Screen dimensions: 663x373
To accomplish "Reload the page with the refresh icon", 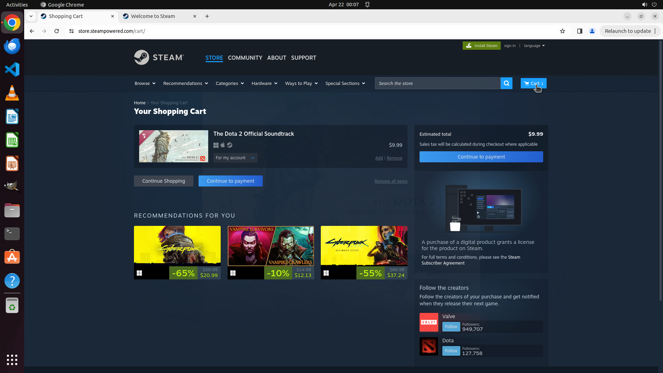I will tap(57, 31).
